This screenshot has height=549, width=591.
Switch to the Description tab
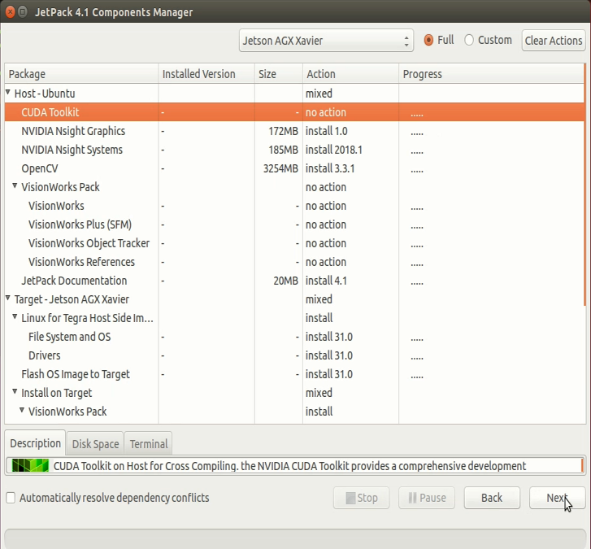coord(35,443)
